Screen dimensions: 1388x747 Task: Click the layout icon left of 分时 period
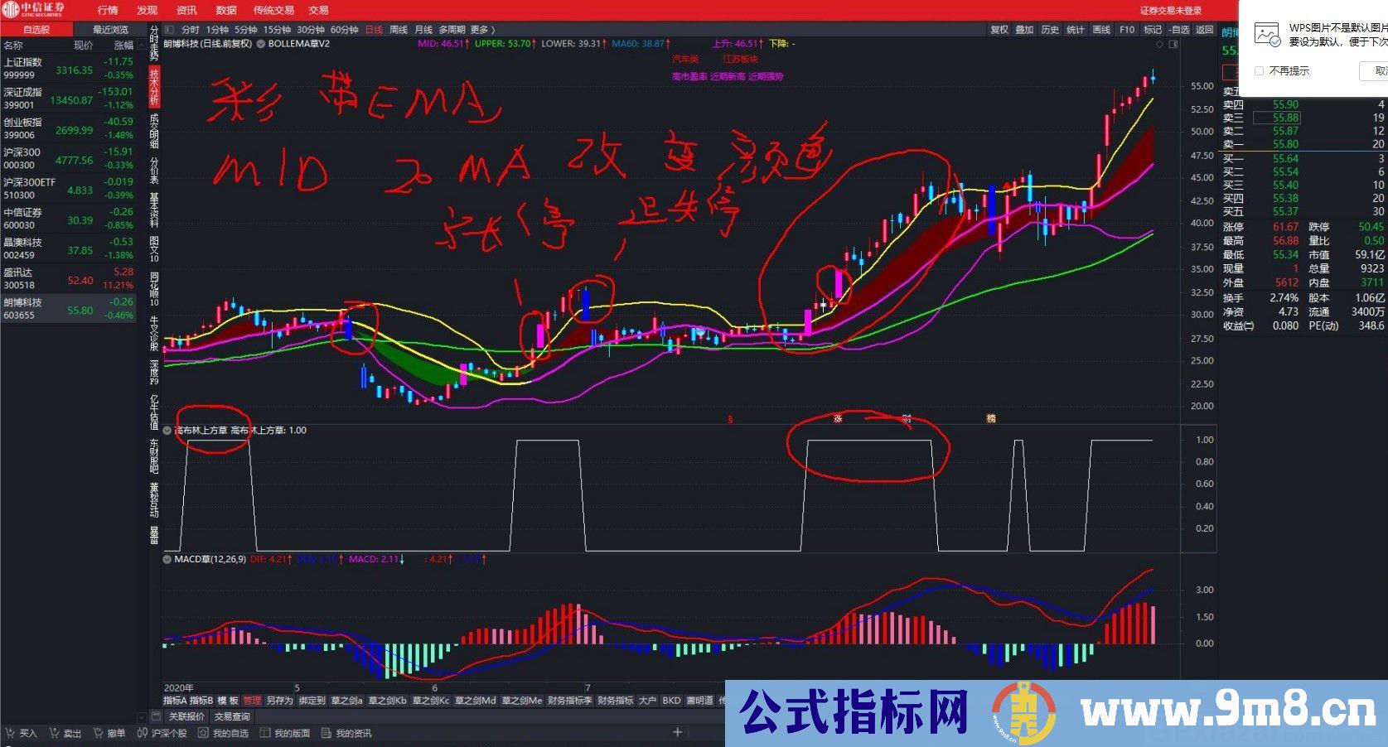[169, 30]
